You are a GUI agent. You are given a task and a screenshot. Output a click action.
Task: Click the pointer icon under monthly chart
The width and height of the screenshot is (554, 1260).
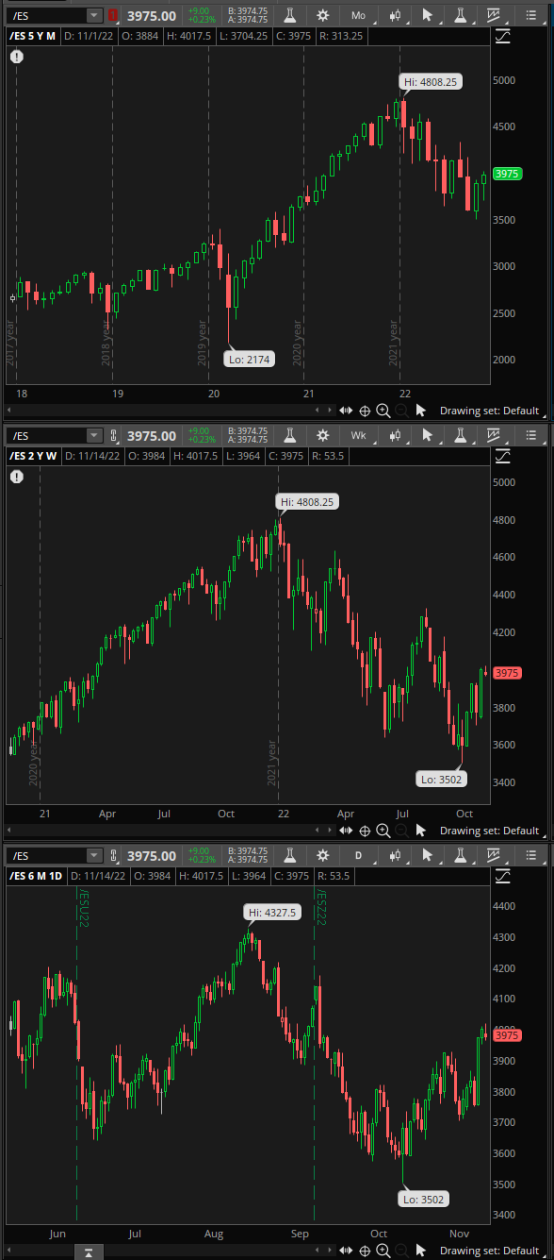click(x=421, y=411)
